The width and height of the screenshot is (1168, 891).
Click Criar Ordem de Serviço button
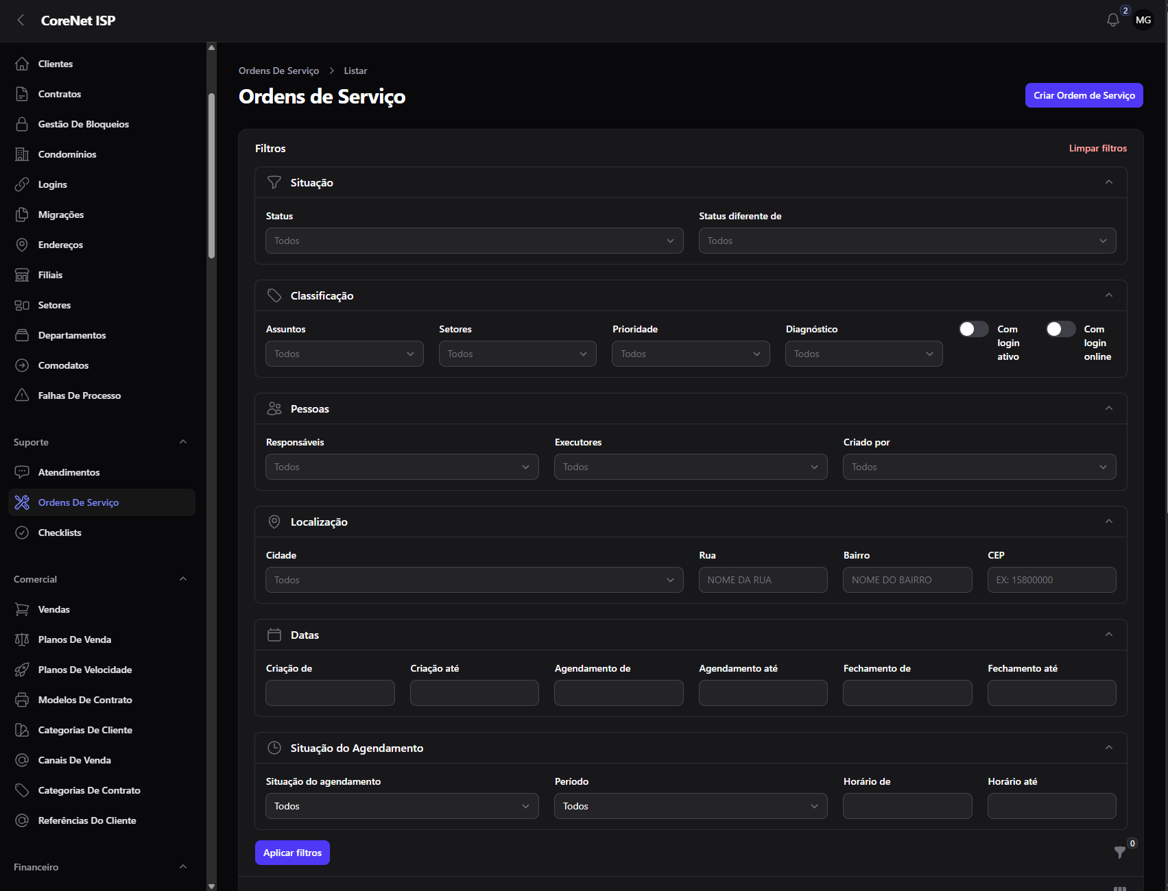click(x=1084, y=95)
